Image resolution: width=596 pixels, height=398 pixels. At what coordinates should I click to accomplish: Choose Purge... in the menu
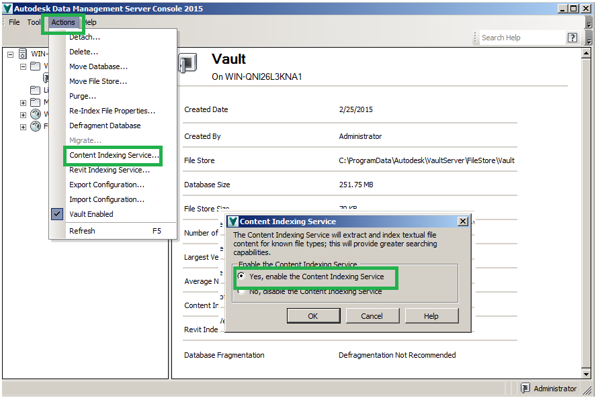(83, 96)
